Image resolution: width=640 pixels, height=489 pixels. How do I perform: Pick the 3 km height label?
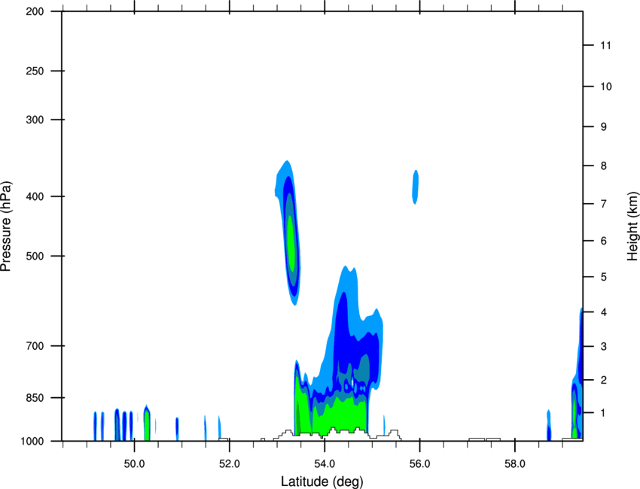[x=604, y=347]
